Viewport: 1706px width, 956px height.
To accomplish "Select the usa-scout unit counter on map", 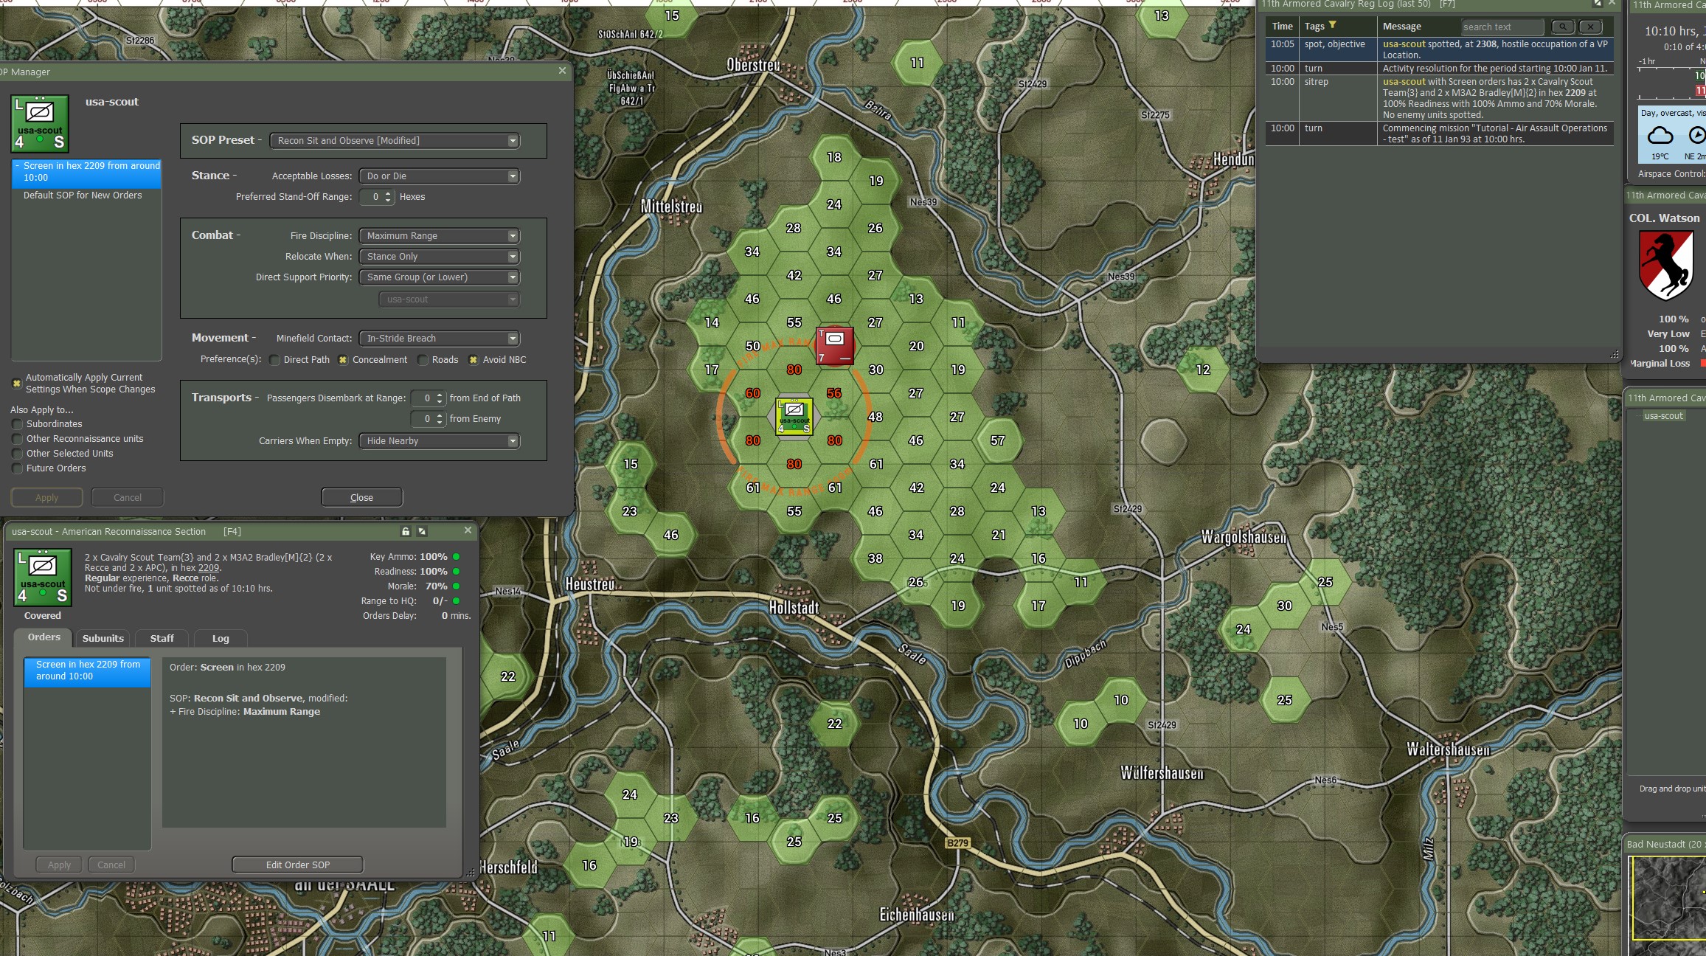I will (x=794, y=417).
